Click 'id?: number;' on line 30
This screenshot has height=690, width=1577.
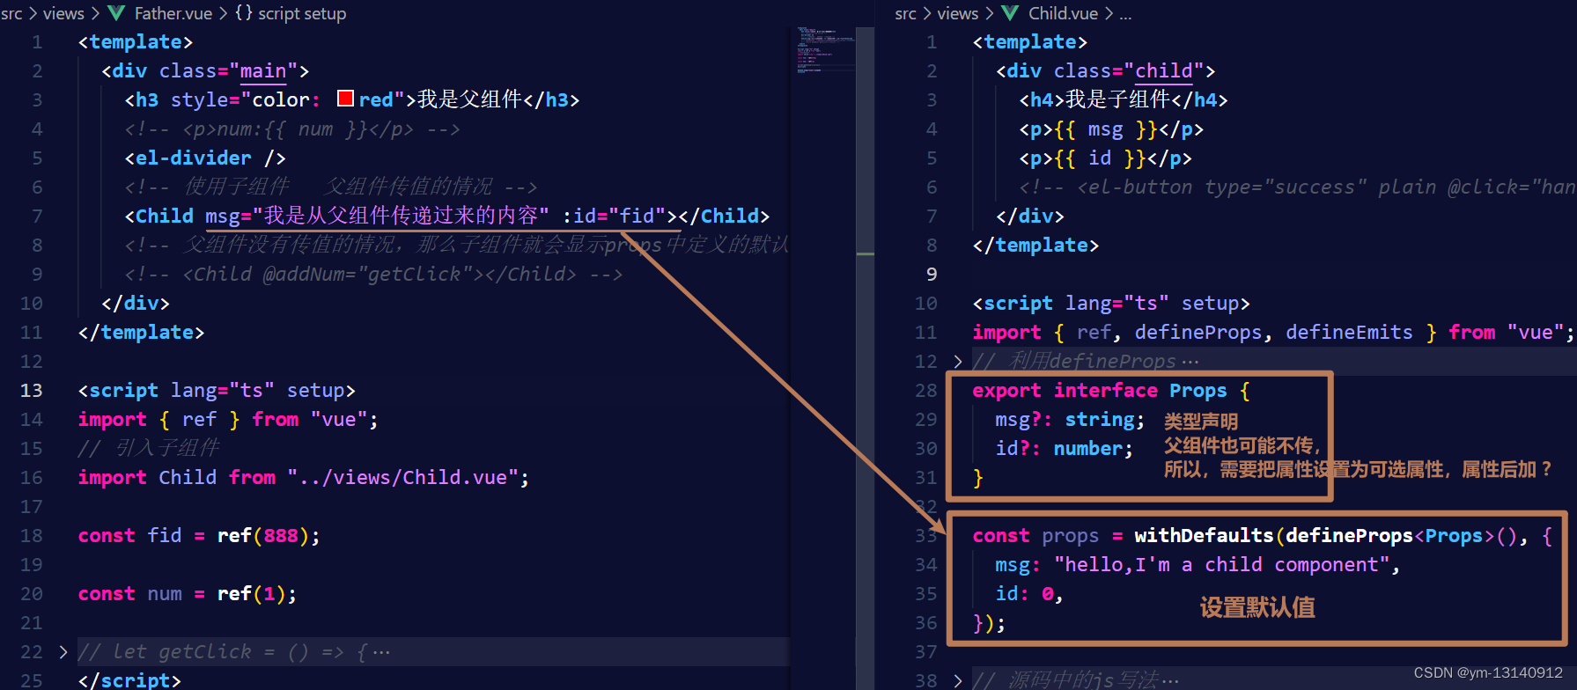coord(1065,449)
